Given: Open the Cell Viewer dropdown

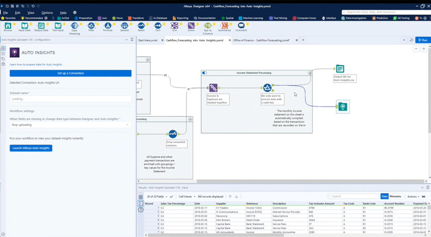Looking at the screenshot, I should tap(187, 197).
